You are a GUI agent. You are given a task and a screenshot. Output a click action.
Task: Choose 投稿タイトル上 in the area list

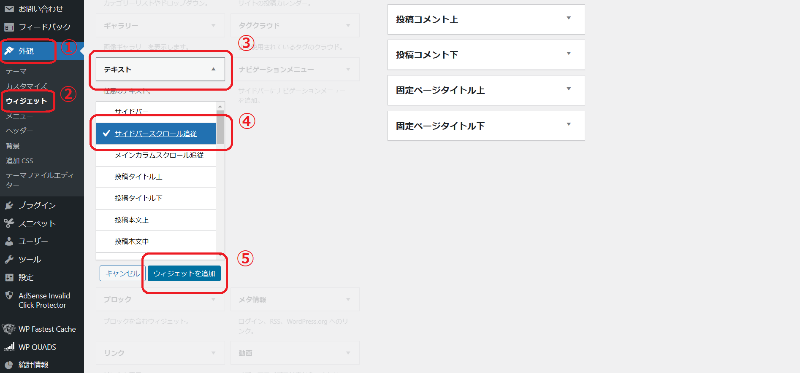click(x=138, y=177)
